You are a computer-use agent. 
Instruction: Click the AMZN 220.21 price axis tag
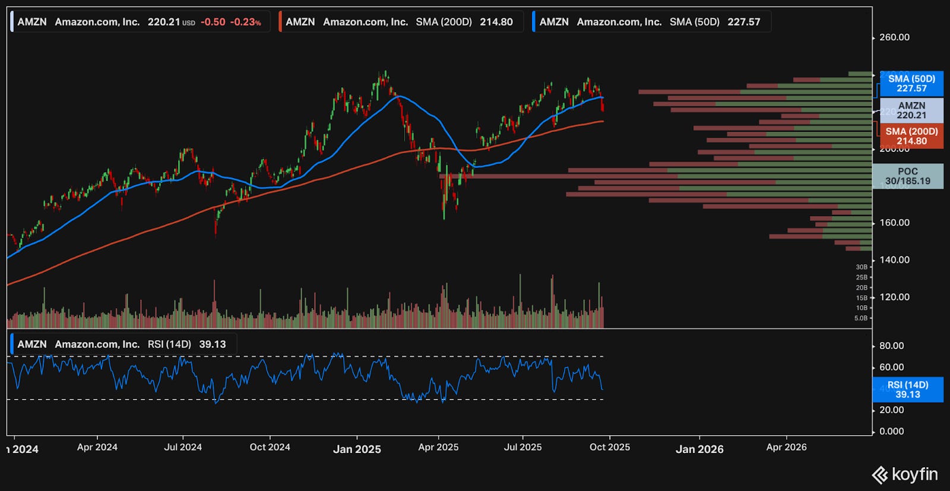click(x=911, y=110)
